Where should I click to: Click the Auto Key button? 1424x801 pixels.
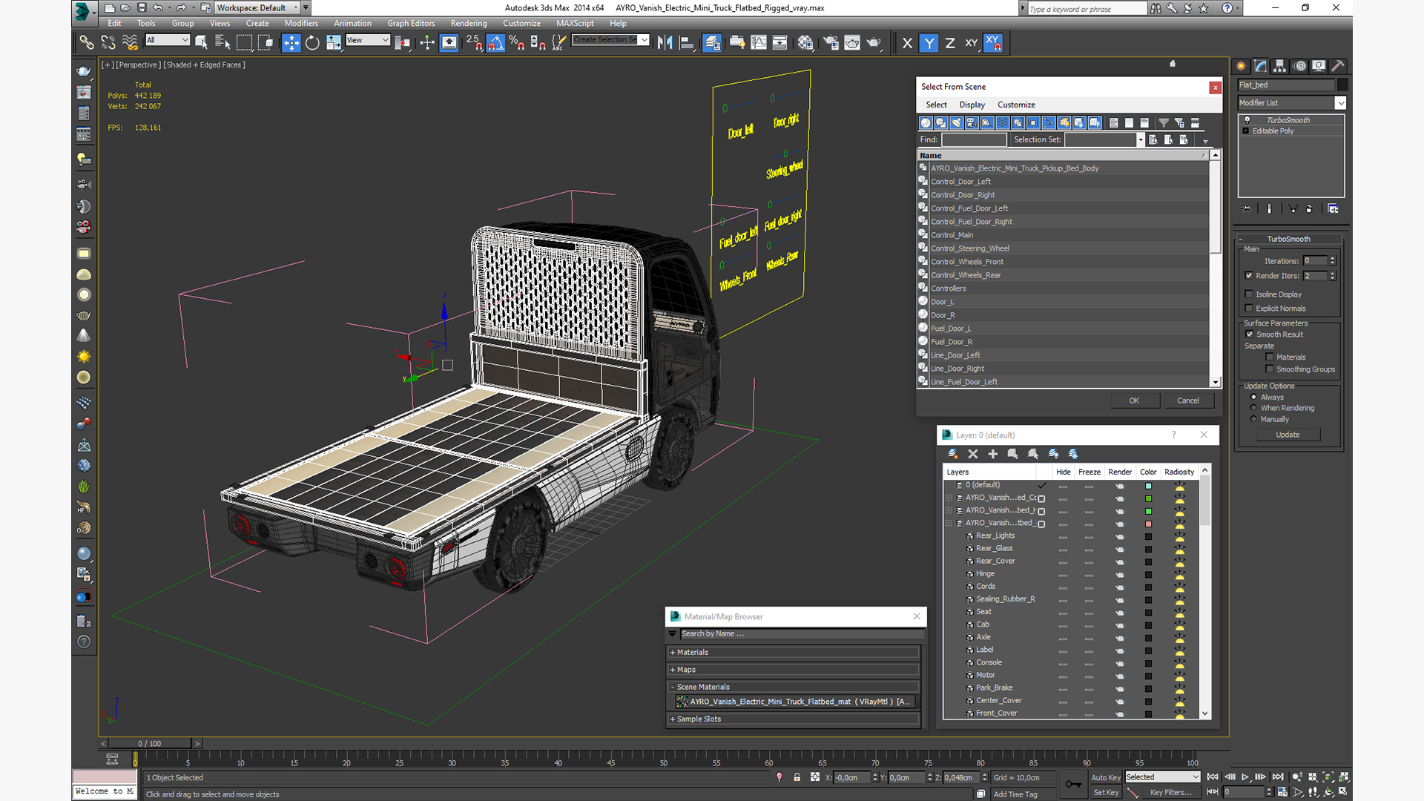(1106, 778)
